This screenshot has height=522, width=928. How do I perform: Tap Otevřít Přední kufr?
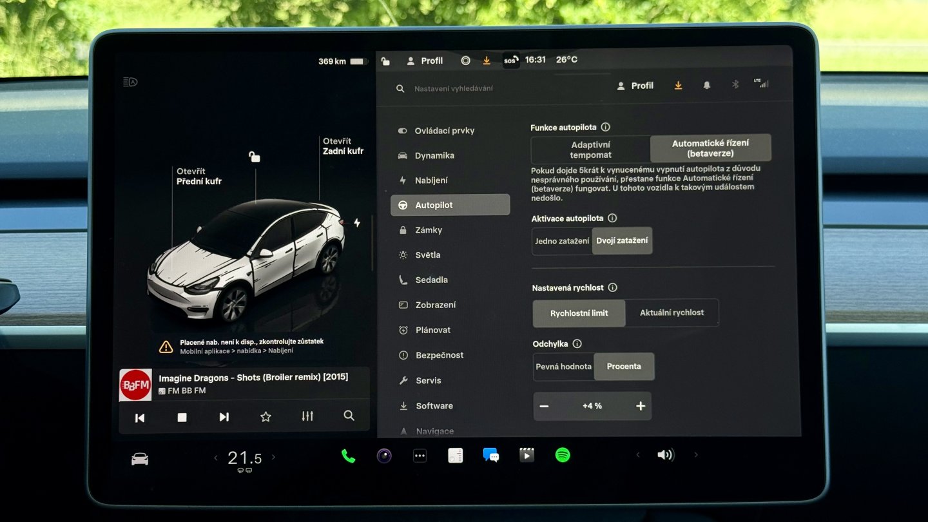199,177
